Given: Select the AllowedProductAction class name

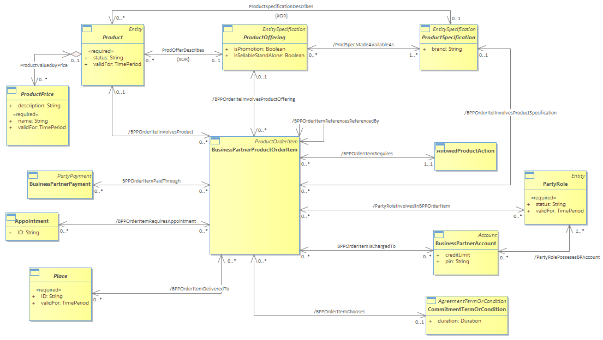Looking at the screenshot, I should (x=465, y=150).
